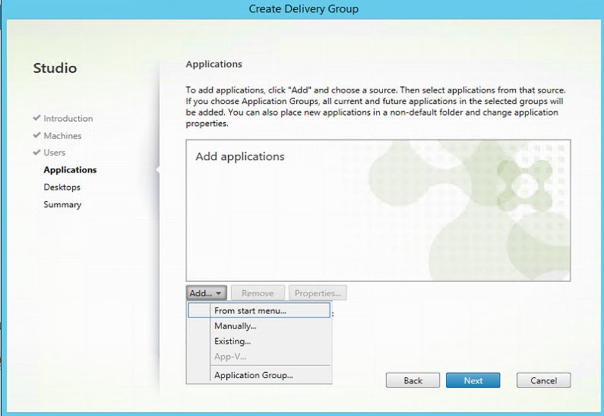Collapse the Add... dropdown button
The width and height of the screenshot is (604, 416).
click(x=207, y=293)
